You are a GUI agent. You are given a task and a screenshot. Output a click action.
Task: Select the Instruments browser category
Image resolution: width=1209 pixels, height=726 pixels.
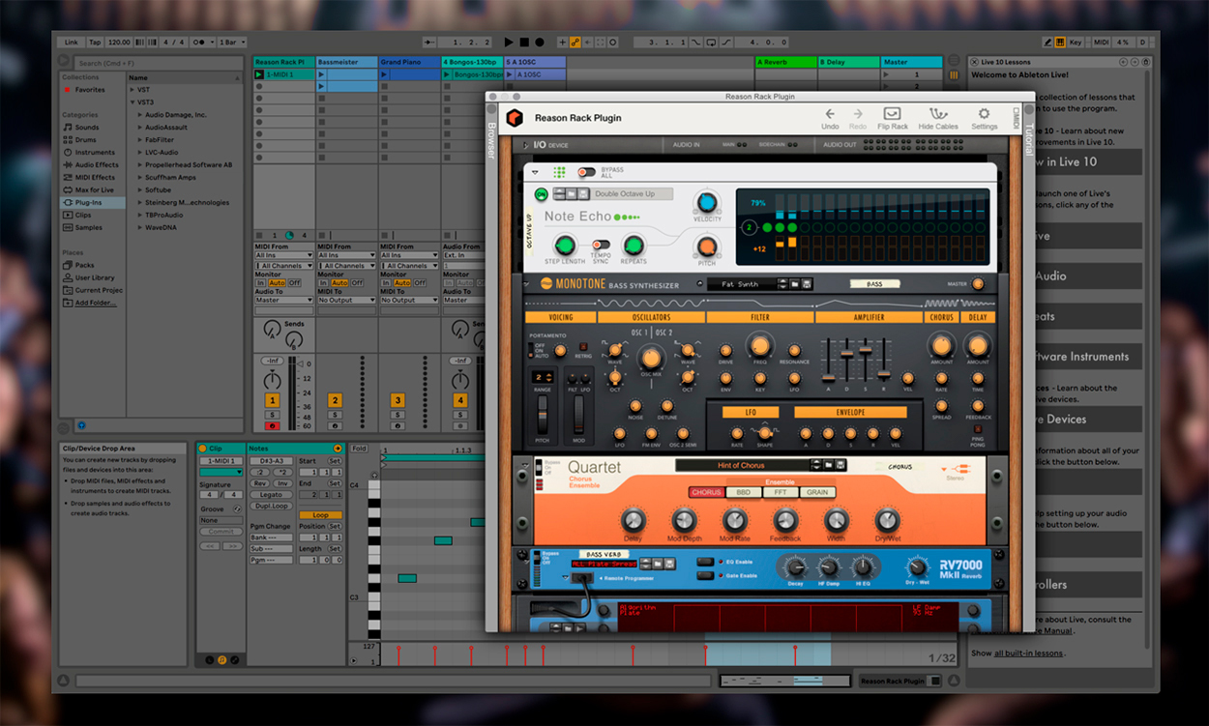point(95,153)
